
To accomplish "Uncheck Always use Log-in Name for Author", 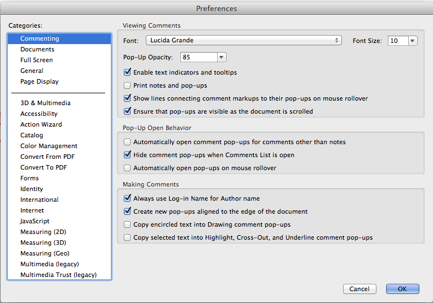I will coord(127,198).
